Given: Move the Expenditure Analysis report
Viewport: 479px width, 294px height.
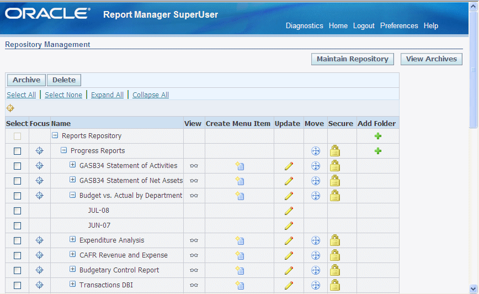Looking at the screenshot, I should pyautogui.click(x=316, y=240).
